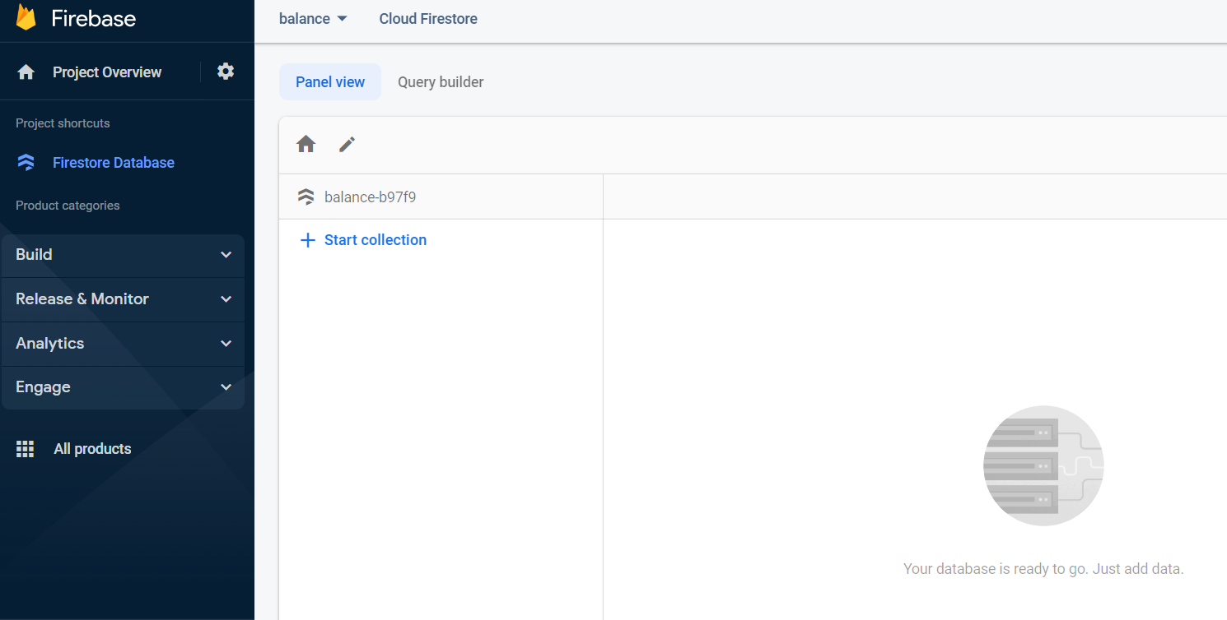Click the Cloud Firestore header title
Viewport: 1227px width, 620px height.
point(428,19)
